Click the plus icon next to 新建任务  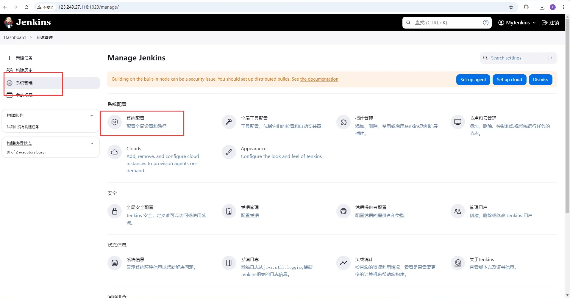tap(10, 58)
